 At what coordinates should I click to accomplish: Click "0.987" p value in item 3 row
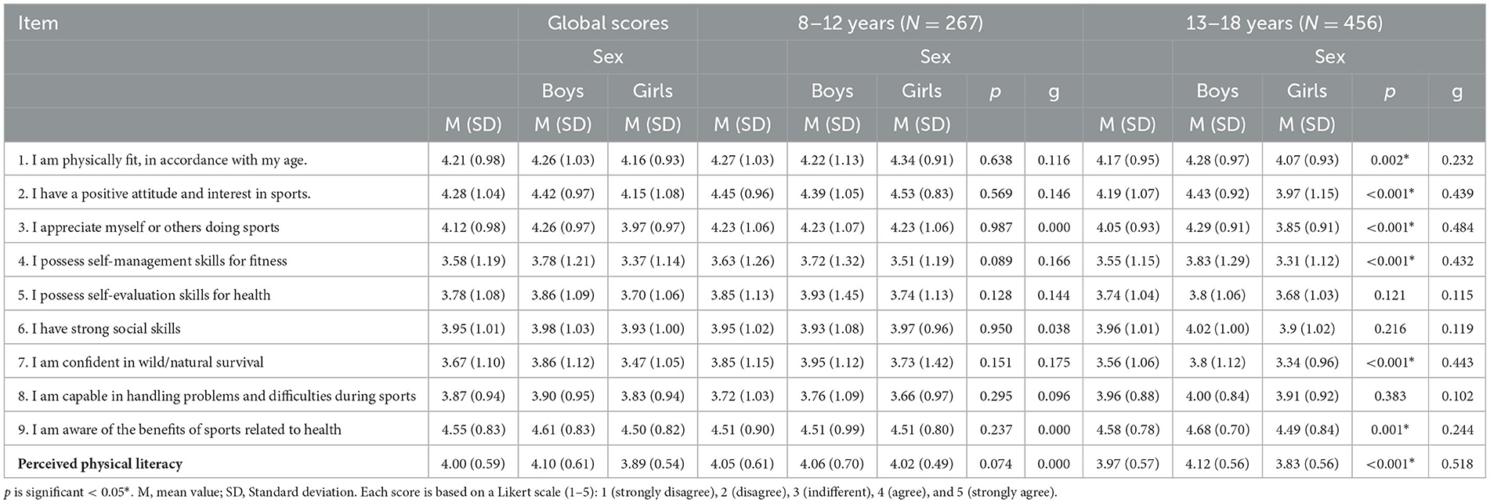996,227
